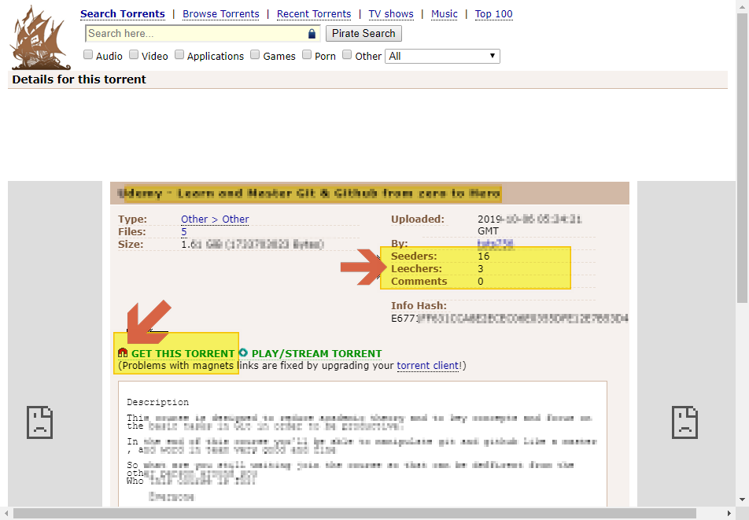
Task: Click the Pirate Search button
Action: tap(363, 33)
